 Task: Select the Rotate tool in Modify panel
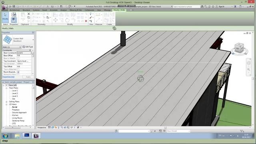point(67,20)
